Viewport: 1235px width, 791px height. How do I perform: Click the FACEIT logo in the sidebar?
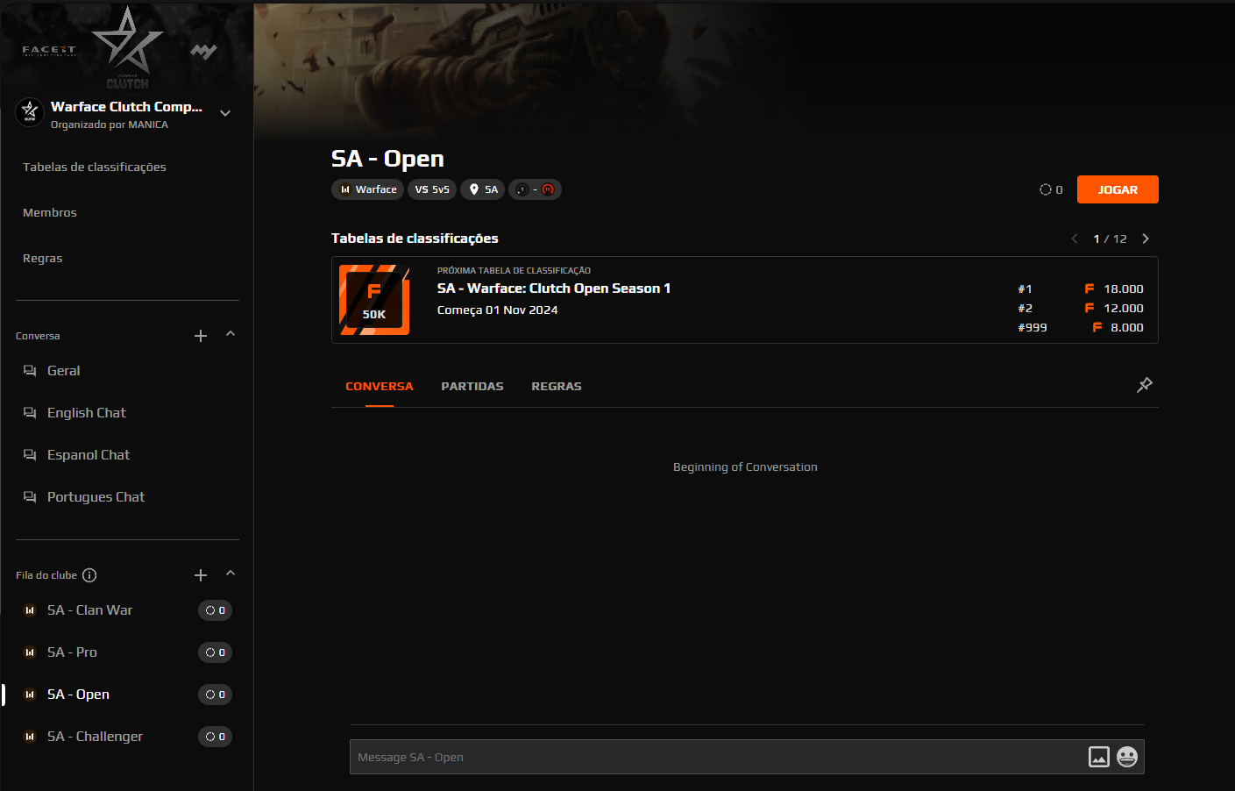pyautogui.click(x=47, y=50)
